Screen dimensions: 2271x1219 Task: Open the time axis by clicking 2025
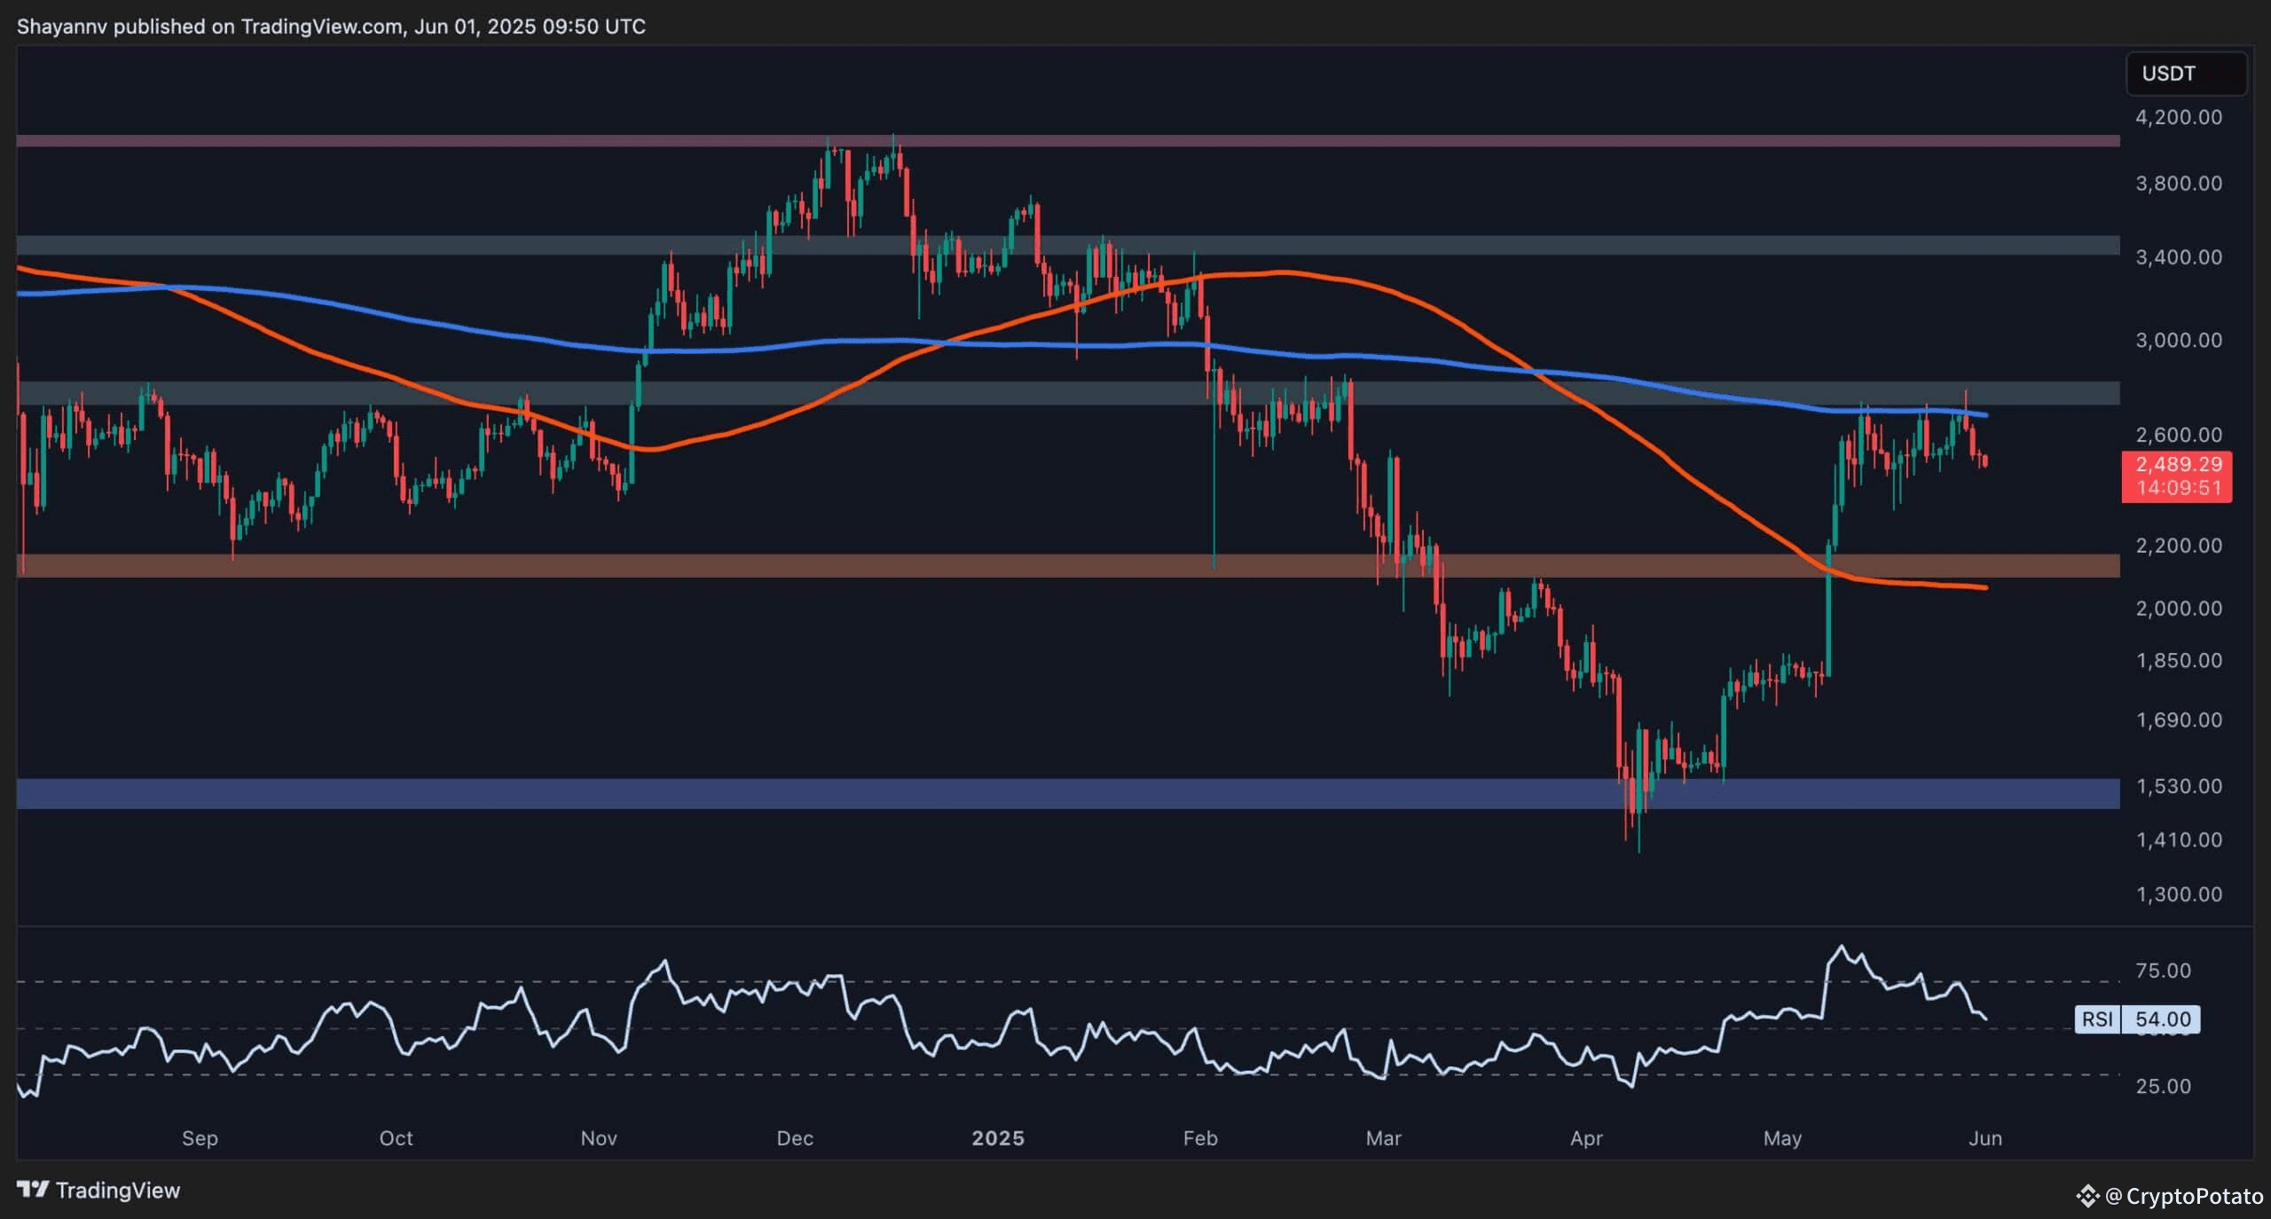click(1001, 1138)
